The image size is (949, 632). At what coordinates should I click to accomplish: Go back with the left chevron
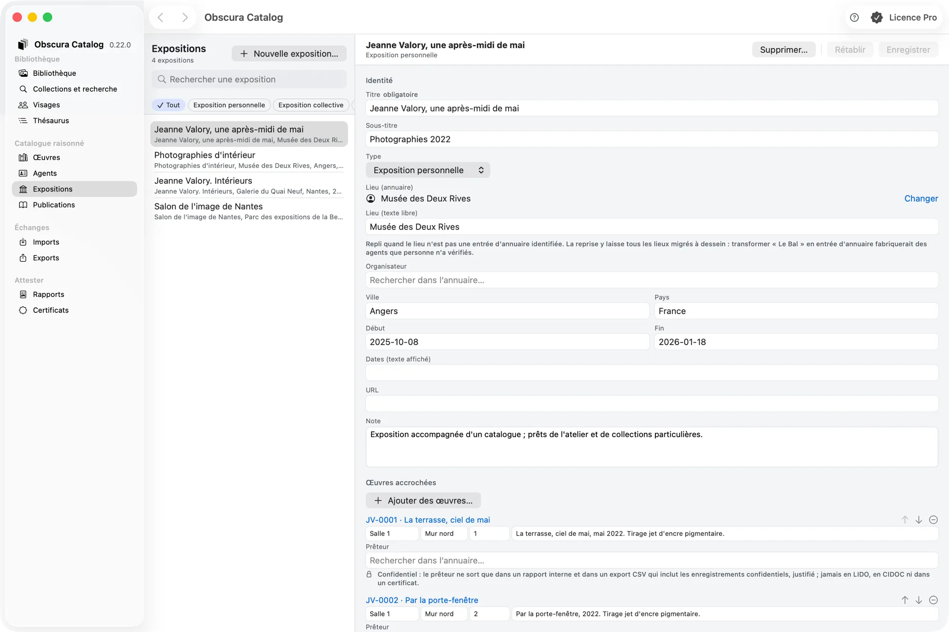(x=161, y=18)
